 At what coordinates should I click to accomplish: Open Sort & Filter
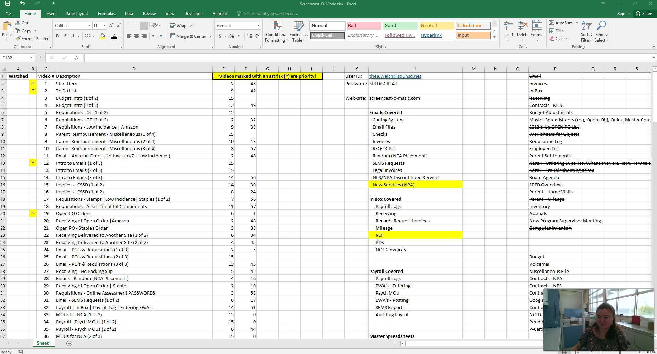click(586, 31)
